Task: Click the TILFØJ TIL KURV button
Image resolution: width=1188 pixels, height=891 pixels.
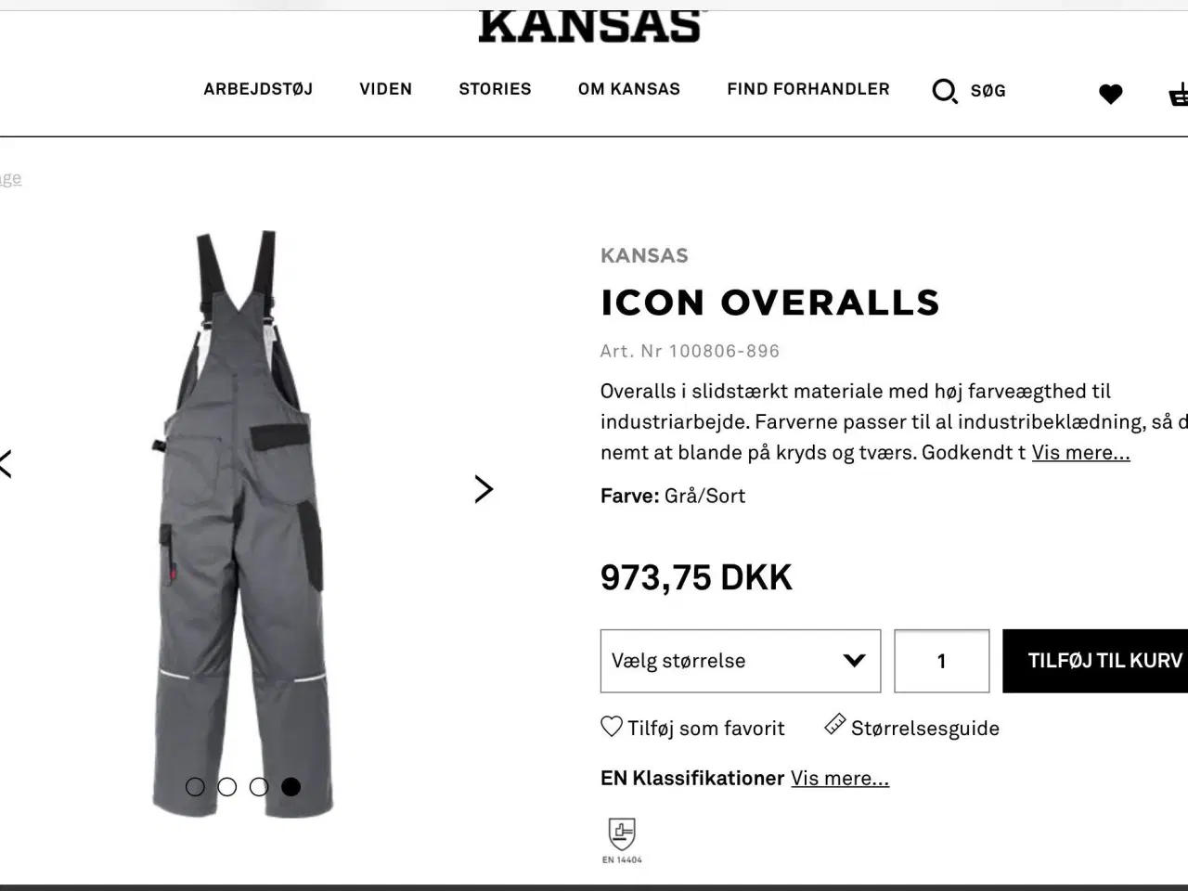Action: (x=1095, y=661)
